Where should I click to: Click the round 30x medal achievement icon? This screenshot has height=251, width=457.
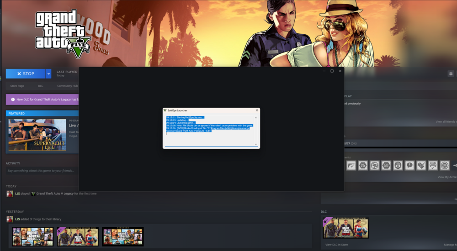445,165
